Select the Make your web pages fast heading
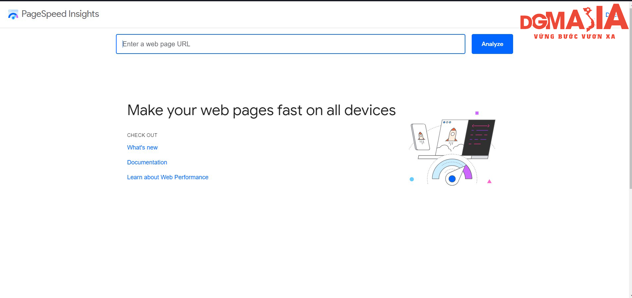Screen dimensions: 632x298 pos(261,110)
